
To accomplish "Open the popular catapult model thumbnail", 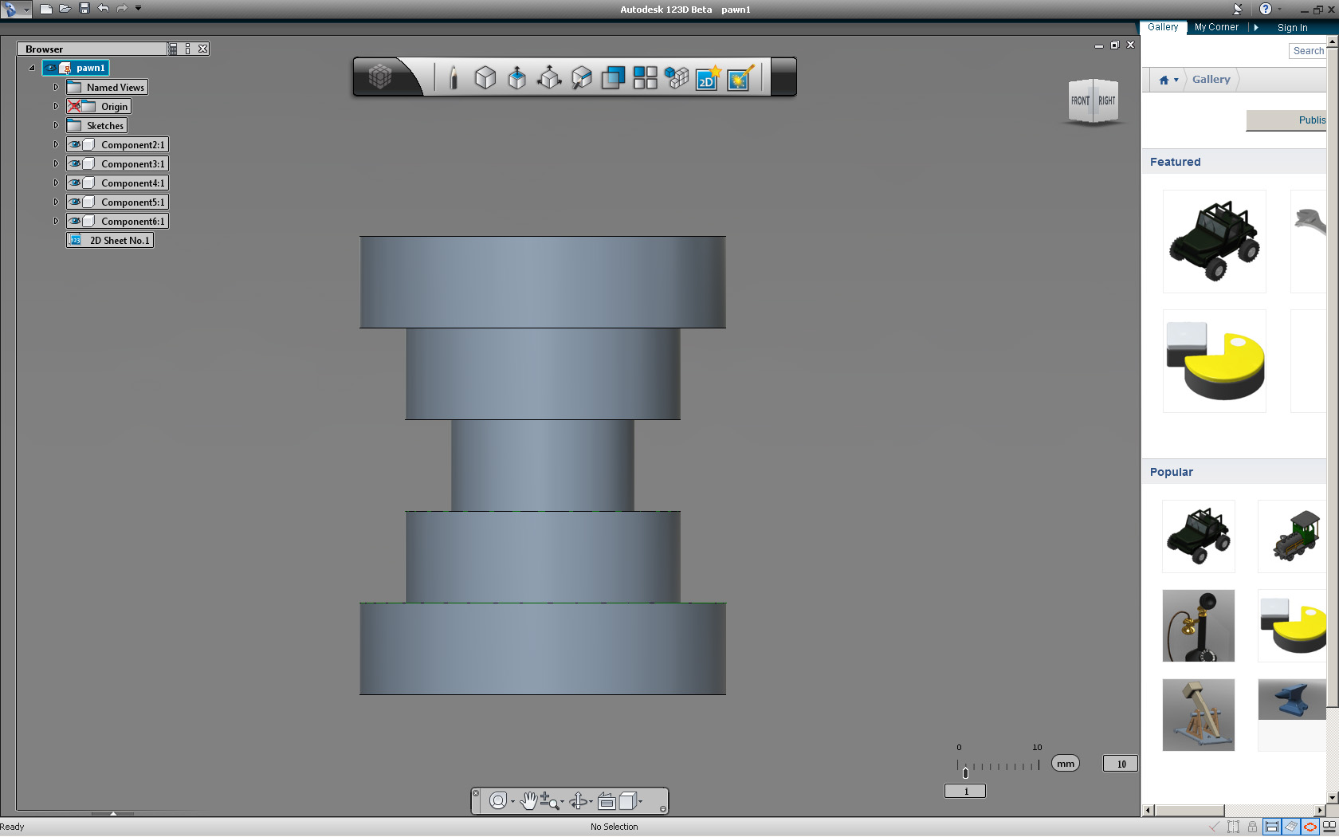I will click(x=1198, y=715).
